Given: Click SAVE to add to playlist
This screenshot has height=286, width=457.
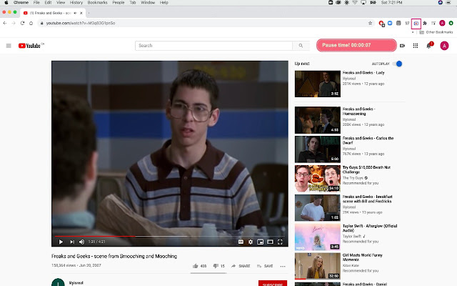Looking at the screenshot, I should pos(265,266).
